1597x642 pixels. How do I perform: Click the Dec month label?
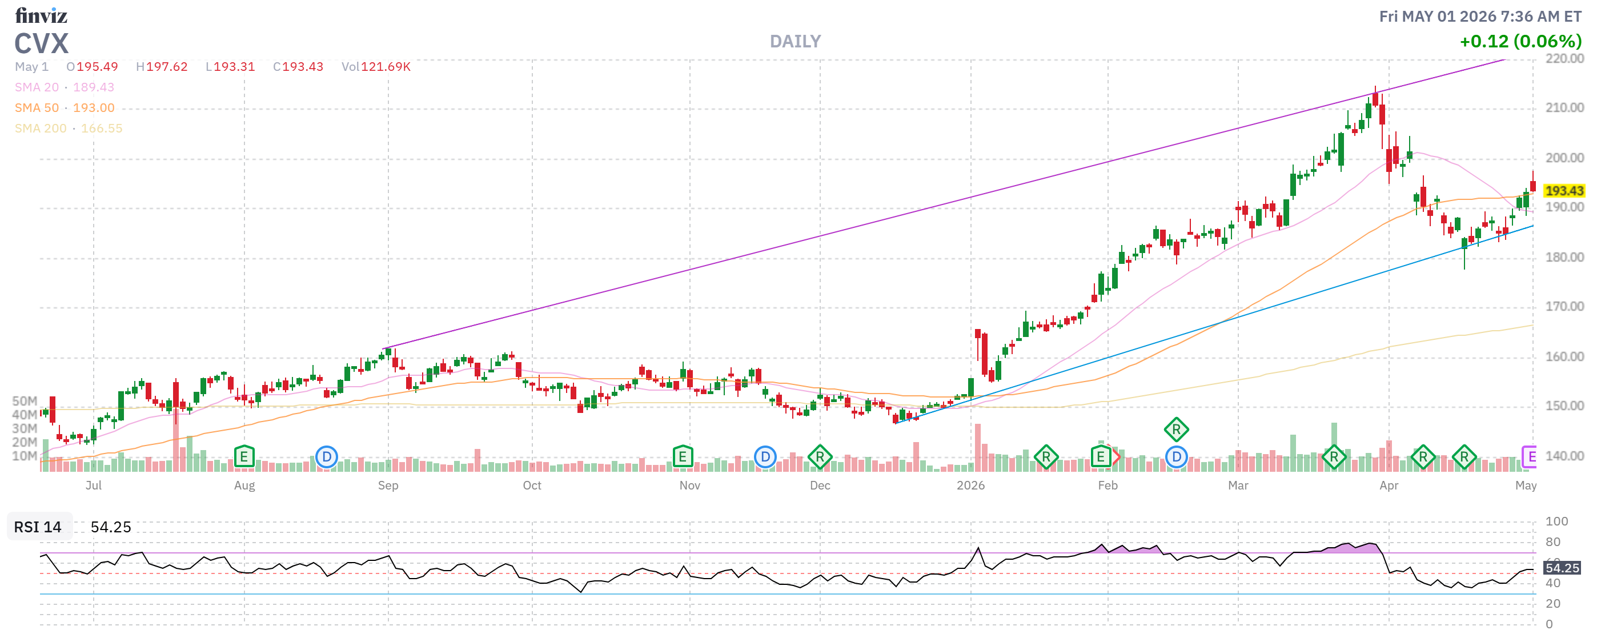click(820, 485)
